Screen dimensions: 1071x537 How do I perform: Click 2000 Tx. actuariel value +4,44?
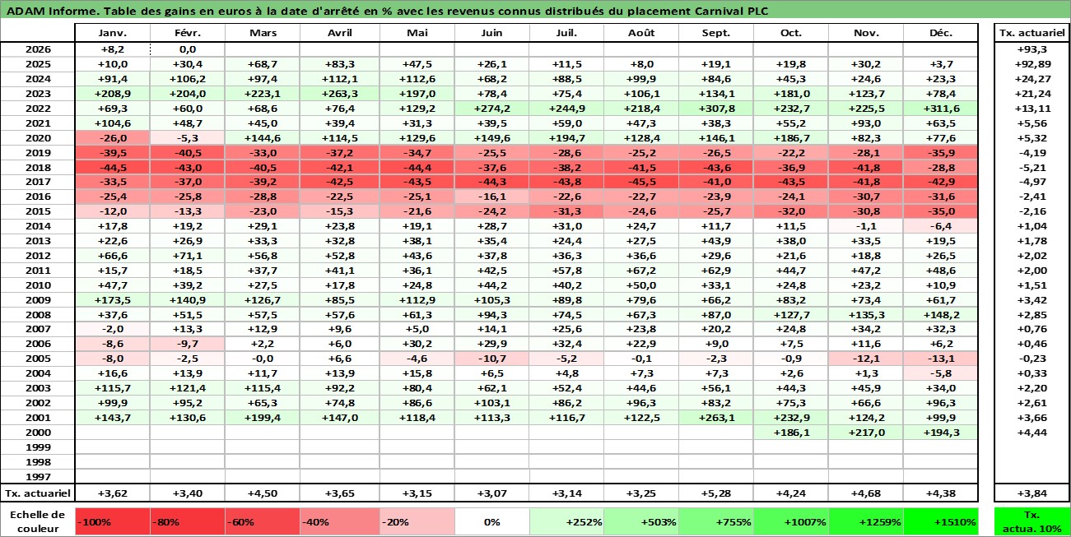[1031, 432]
